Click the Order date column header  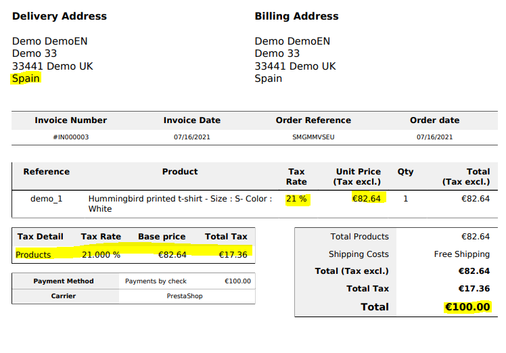pyautogui.click(x=434, y=120)
